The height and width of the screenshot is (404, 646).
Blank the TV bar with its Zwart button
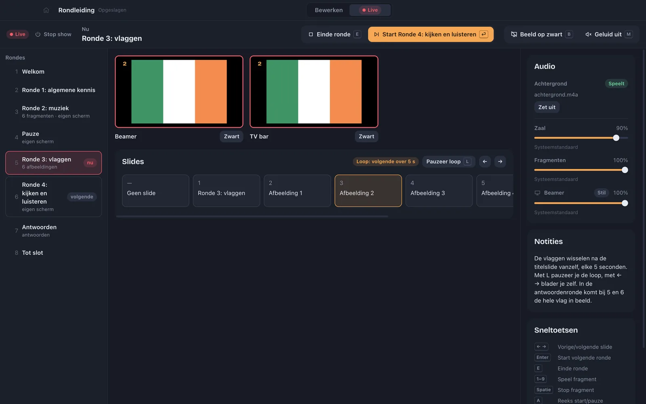[x=366, y=137]
